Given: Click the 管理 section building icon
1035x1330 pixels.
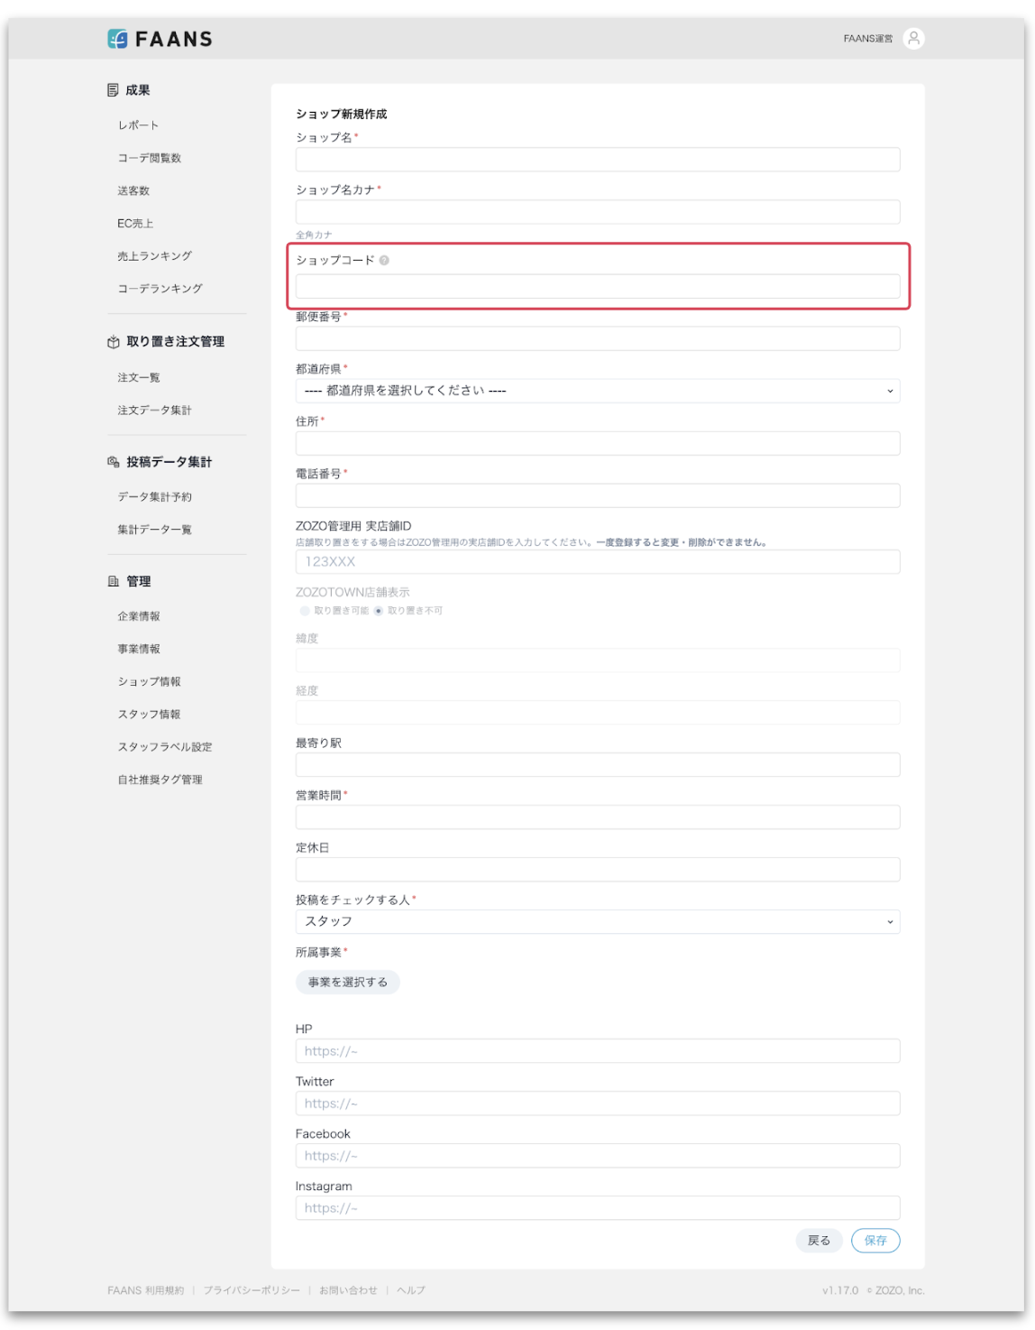Looking at the screenshot, I should (x=114, y=582).
